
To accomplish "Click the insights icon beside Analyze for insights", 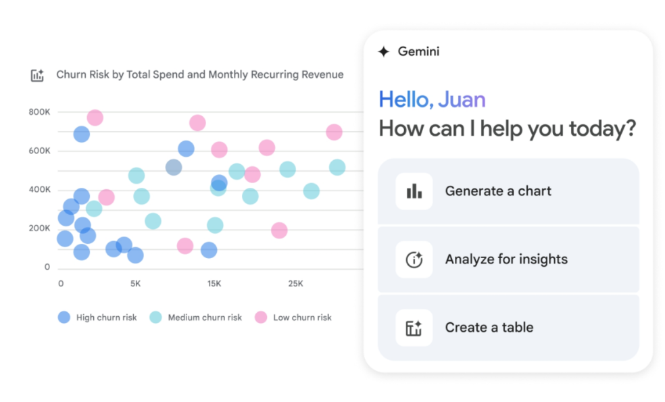I will 414,259.
